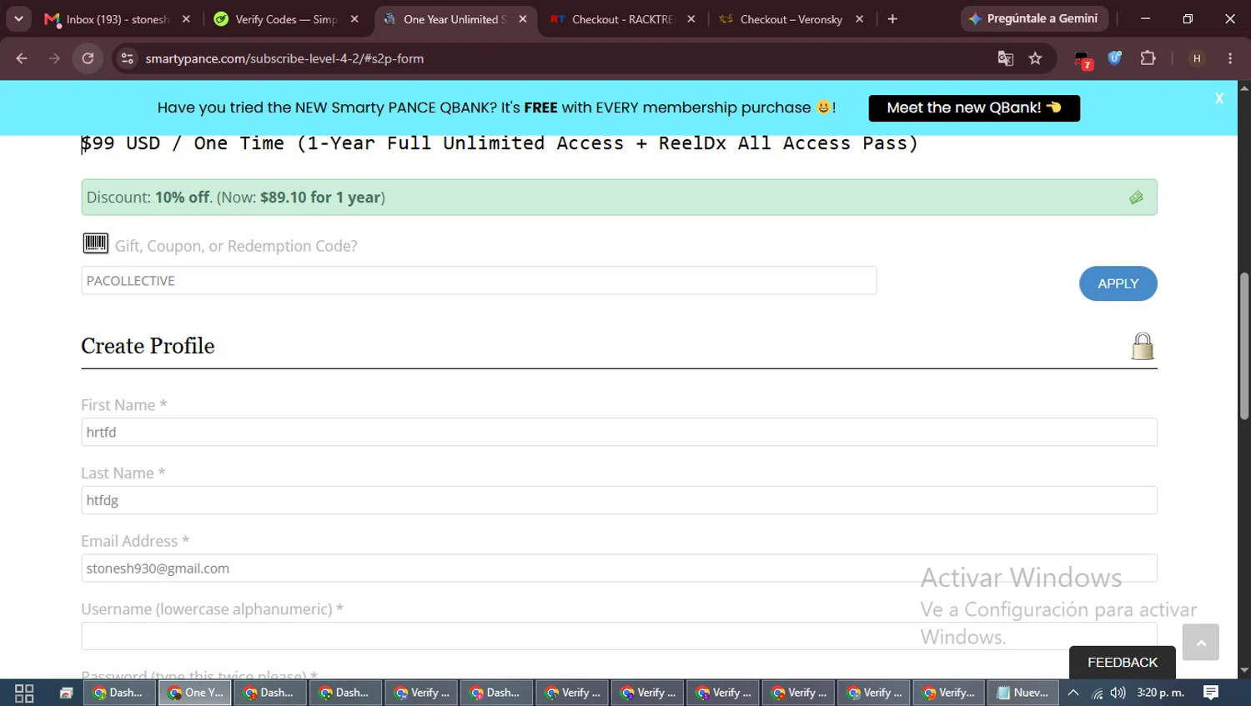Apply the coupon code
This screenshot has height=706, width=1251.
1118,283
